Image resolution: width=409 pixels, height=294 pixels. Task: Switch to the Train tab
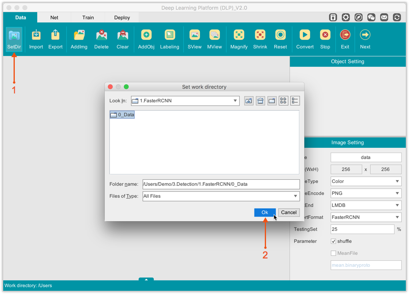coord(88,18)
